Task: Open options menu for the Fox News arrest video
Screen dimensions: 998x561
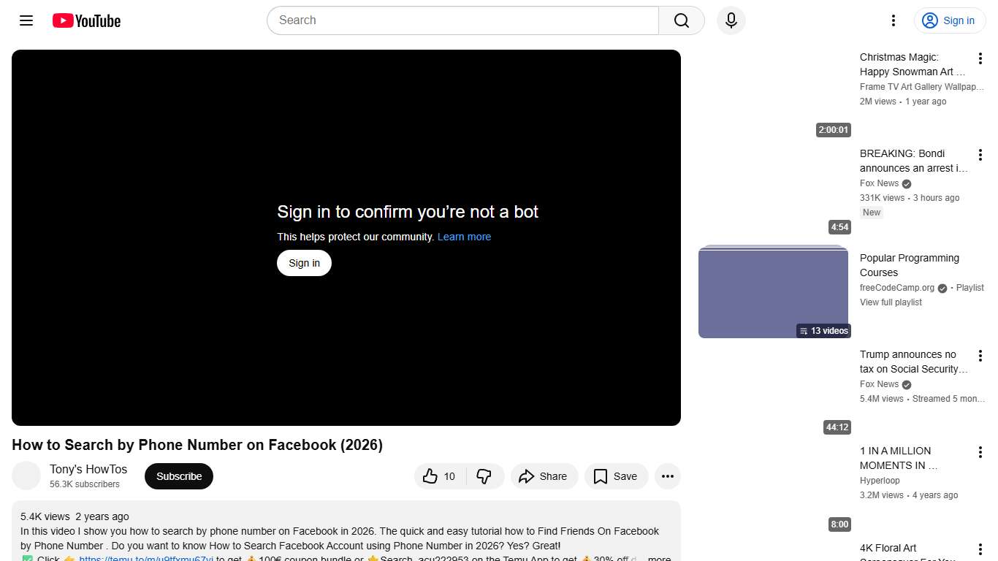Action: [x=980, y=154]
